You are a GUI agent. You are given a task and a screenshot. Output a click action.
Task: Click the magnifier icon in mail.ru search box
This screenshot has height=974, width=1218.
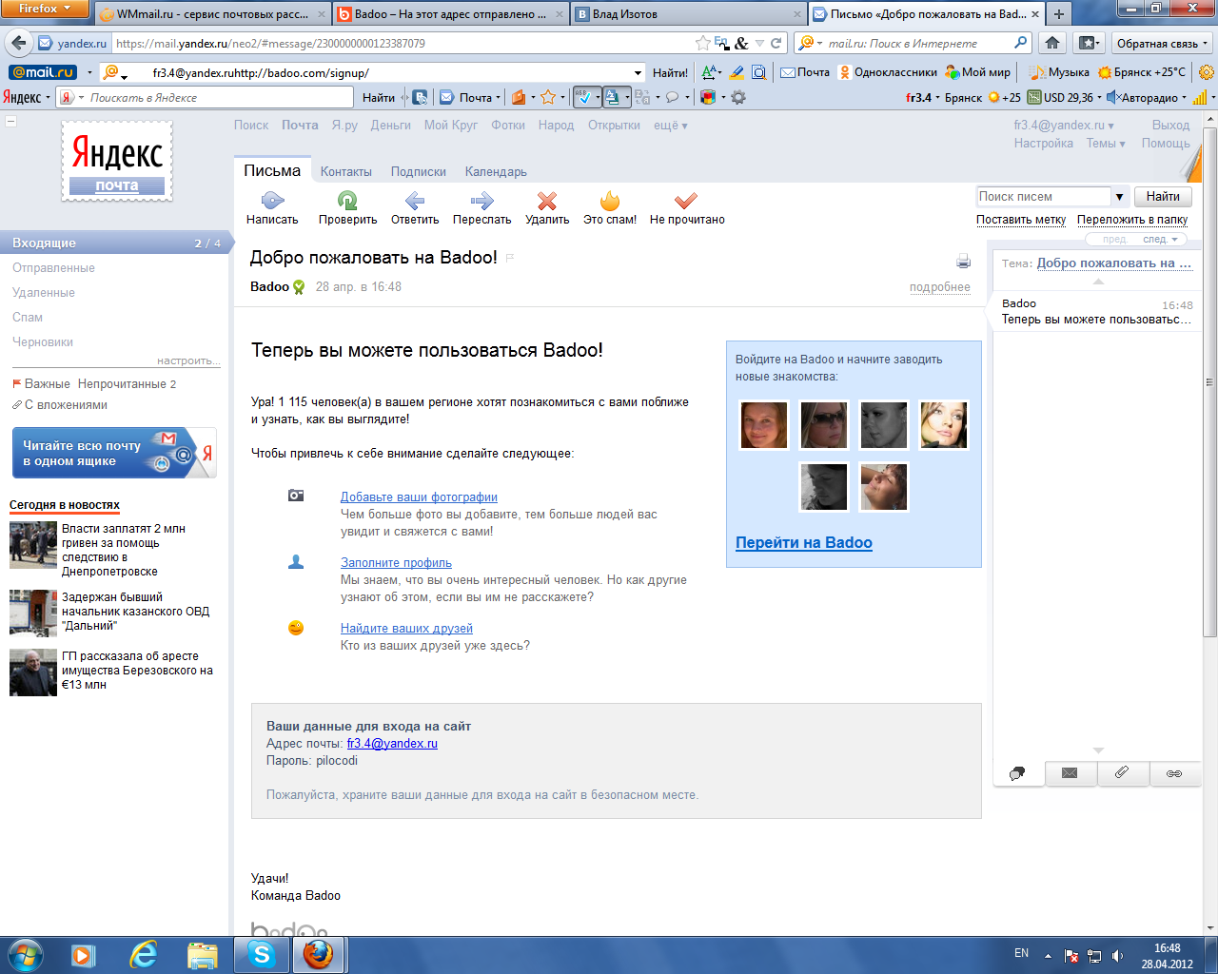point(1020,43)
